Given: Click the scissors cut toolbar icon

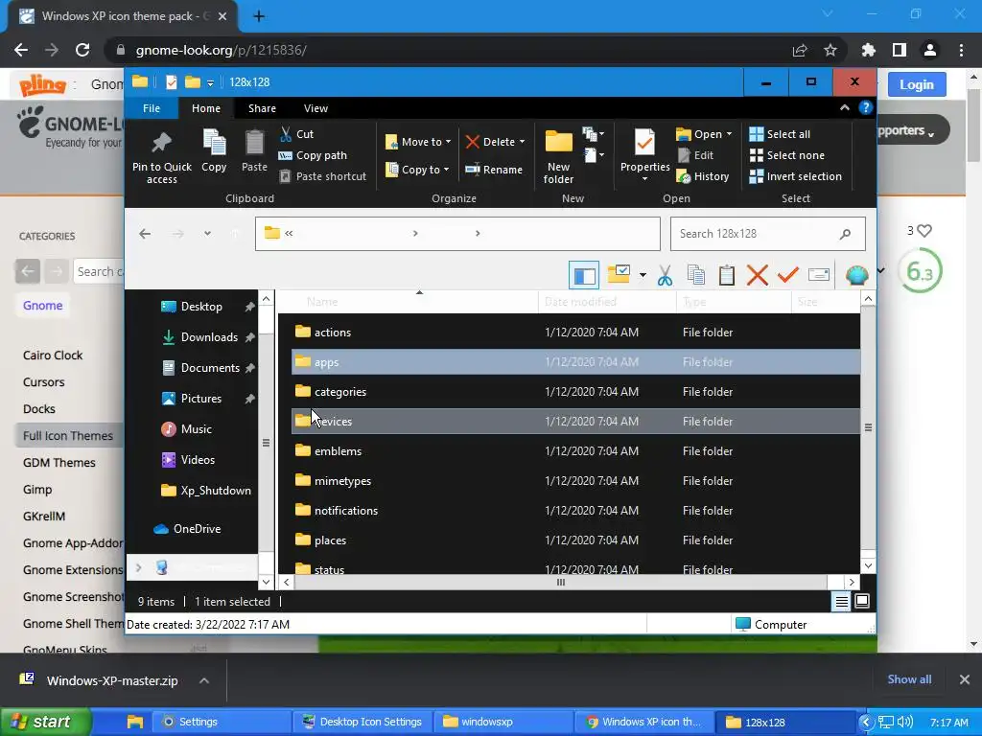Looking at the screenshot, I should 666,275.
